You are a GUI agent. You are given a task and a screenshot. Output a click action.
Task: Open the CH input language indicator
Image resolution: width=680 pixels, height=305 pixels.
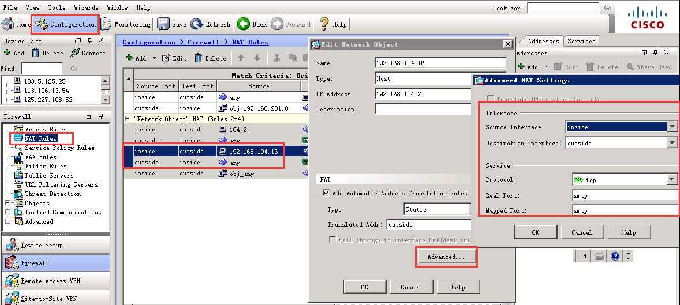click(582, 256)
